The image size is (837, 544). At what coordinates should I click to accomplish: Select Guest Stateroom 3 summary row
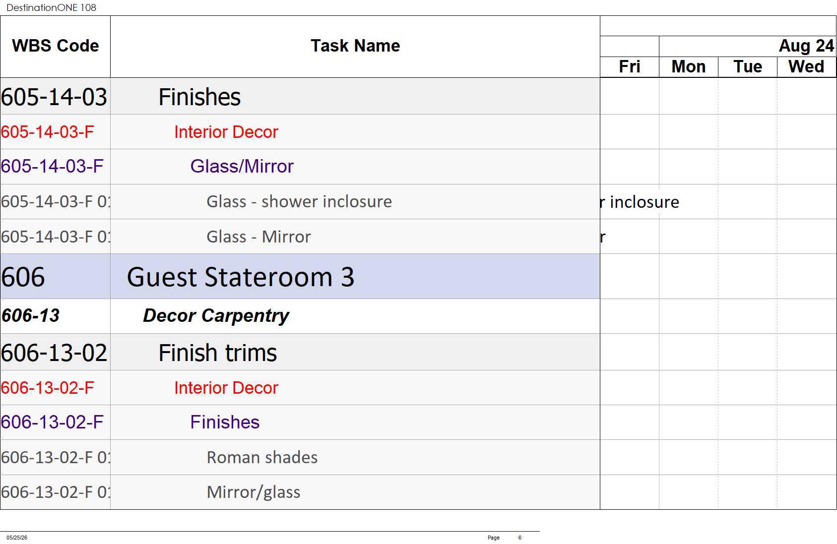click(x=300, y=277)
